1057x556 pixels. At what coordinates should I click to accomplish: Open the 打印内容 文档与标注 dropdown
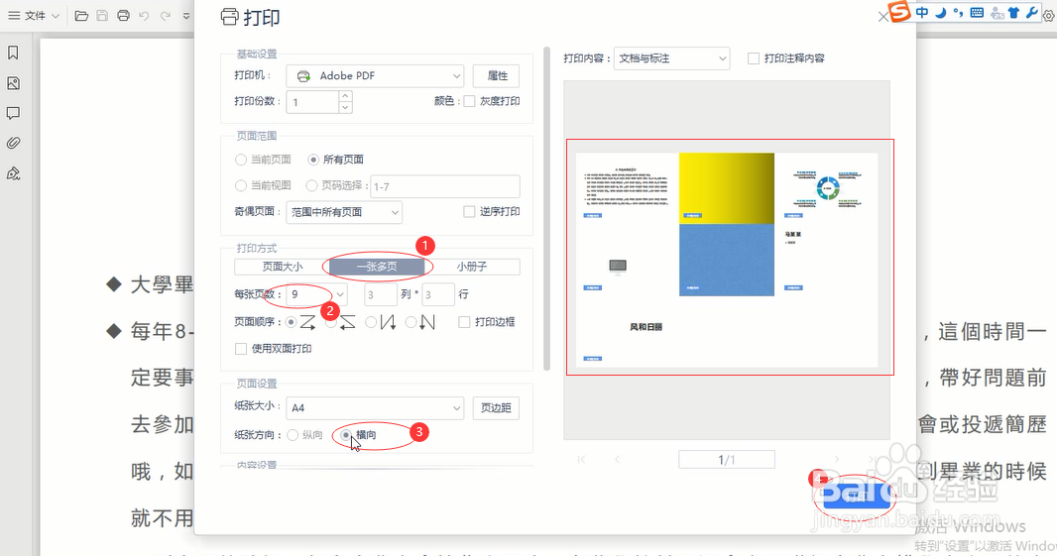[671, 58]
